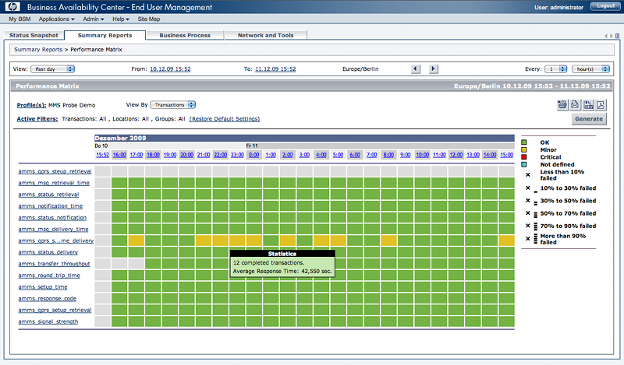This screenshot has width=624, height=365.
Task: Click the 15:52 time column header
Action: (x=102, y=155)
